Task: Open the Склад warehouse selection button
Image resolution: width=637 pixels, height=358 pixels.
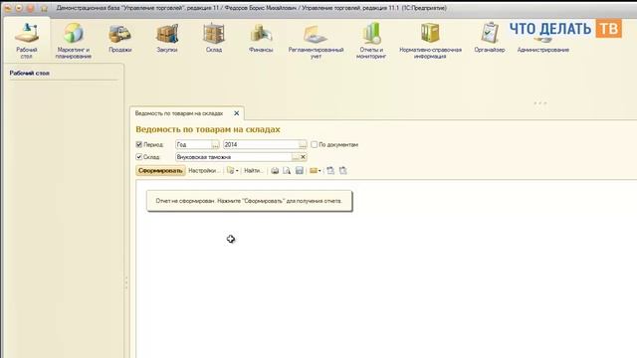Action: (x=296, y=157)
